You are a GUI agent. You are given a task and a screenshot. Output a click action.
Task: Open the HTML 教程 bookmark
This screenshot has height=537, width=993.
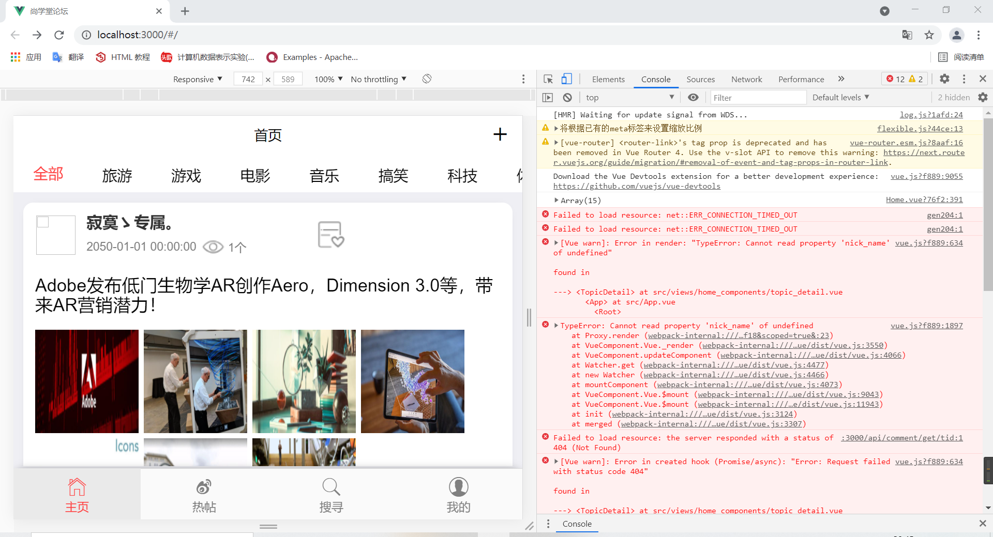pos(123,57)
